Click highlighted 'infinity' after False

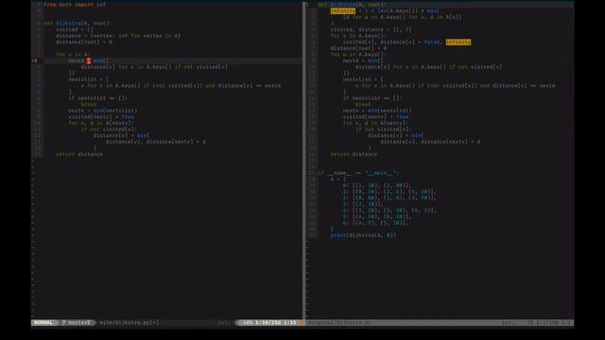[458, 42]
